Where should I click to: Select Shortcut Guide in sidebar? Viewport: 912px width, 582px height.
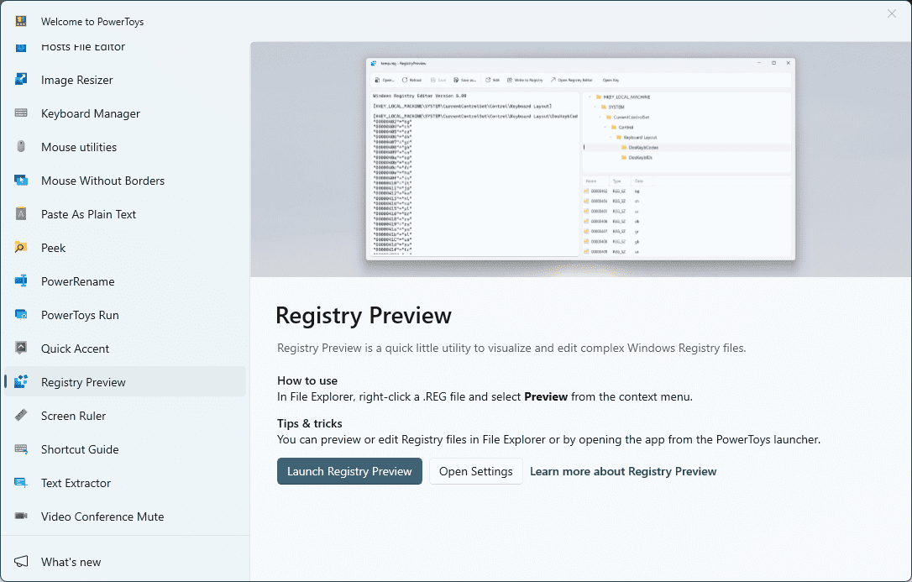124,449
